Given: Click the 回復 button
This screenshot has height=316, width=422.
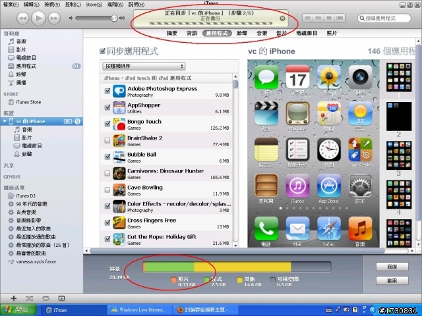Looking at the screenshot, I should (392, 267).
